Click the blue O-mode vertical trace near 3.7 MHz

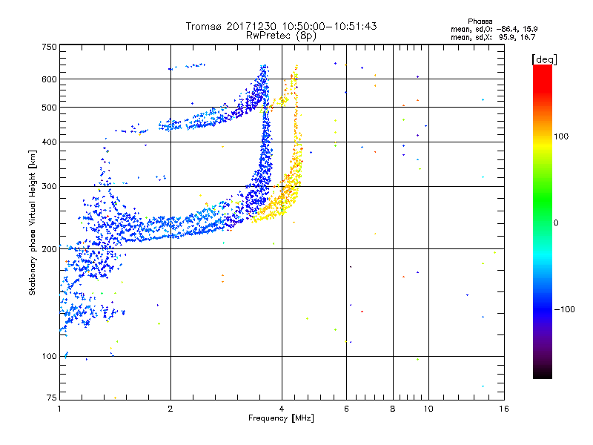265,151
